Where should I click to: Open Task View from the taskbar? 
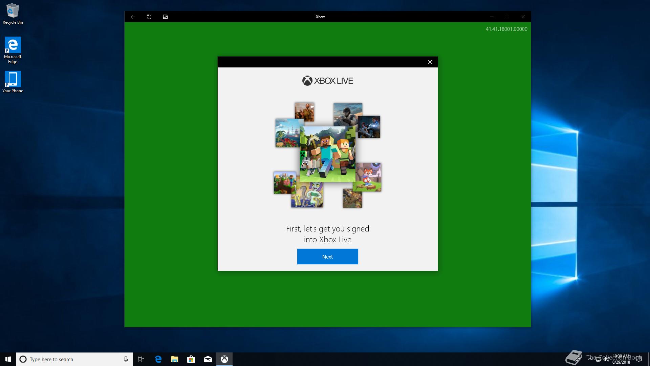tap(141, 359)
